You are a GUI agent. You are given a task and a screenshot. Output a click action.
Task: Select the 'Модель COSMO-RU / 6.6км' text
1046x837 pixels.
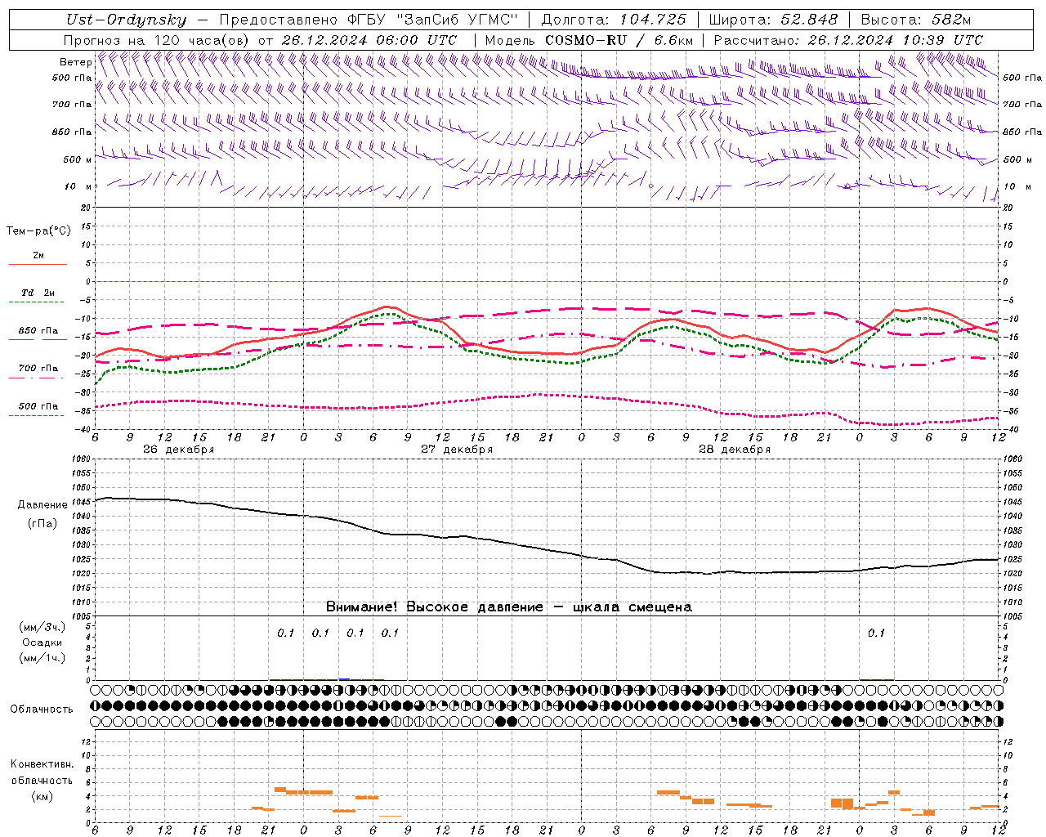pos(589,40)
